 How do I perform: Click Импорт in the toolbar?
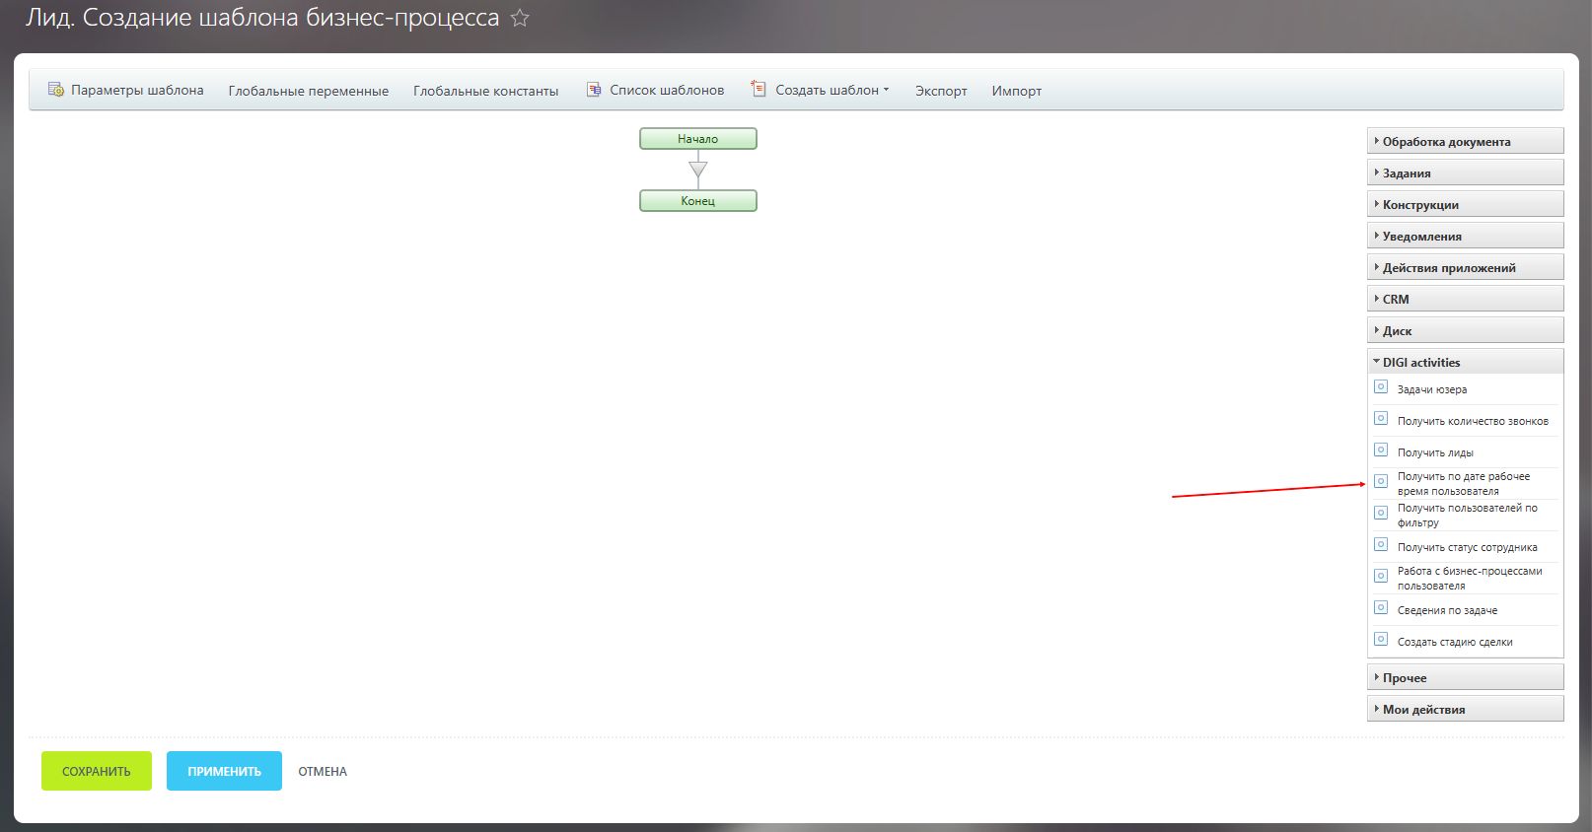click(1017, 91)
